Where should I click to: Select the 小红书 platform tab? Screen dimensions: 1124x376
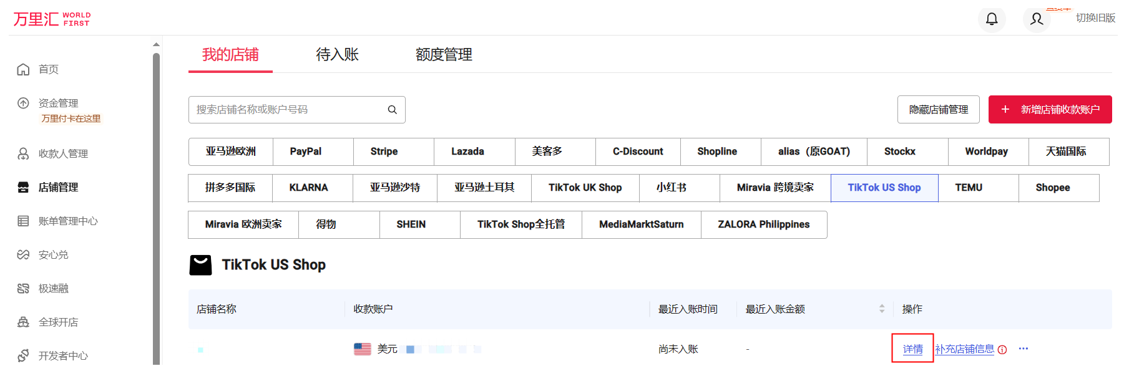pos(680,188)
